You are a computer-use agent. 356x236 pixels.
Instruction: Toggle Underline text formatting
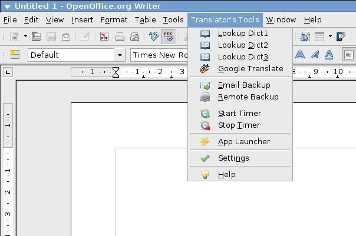tap(329, 55)
